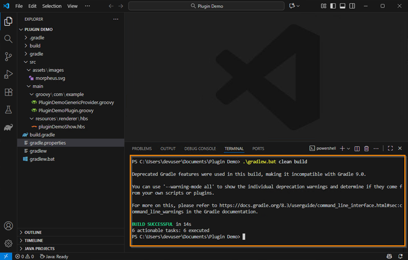The height and width of the screenshot is (260, 408).
Task: Open the Run and Debug view
Action: pos(8,74)
